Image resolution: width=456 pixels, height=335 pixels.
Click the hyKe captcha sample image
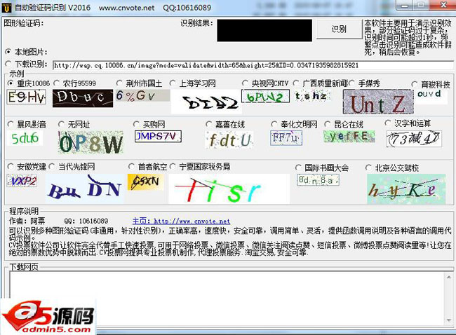(406, 189)
